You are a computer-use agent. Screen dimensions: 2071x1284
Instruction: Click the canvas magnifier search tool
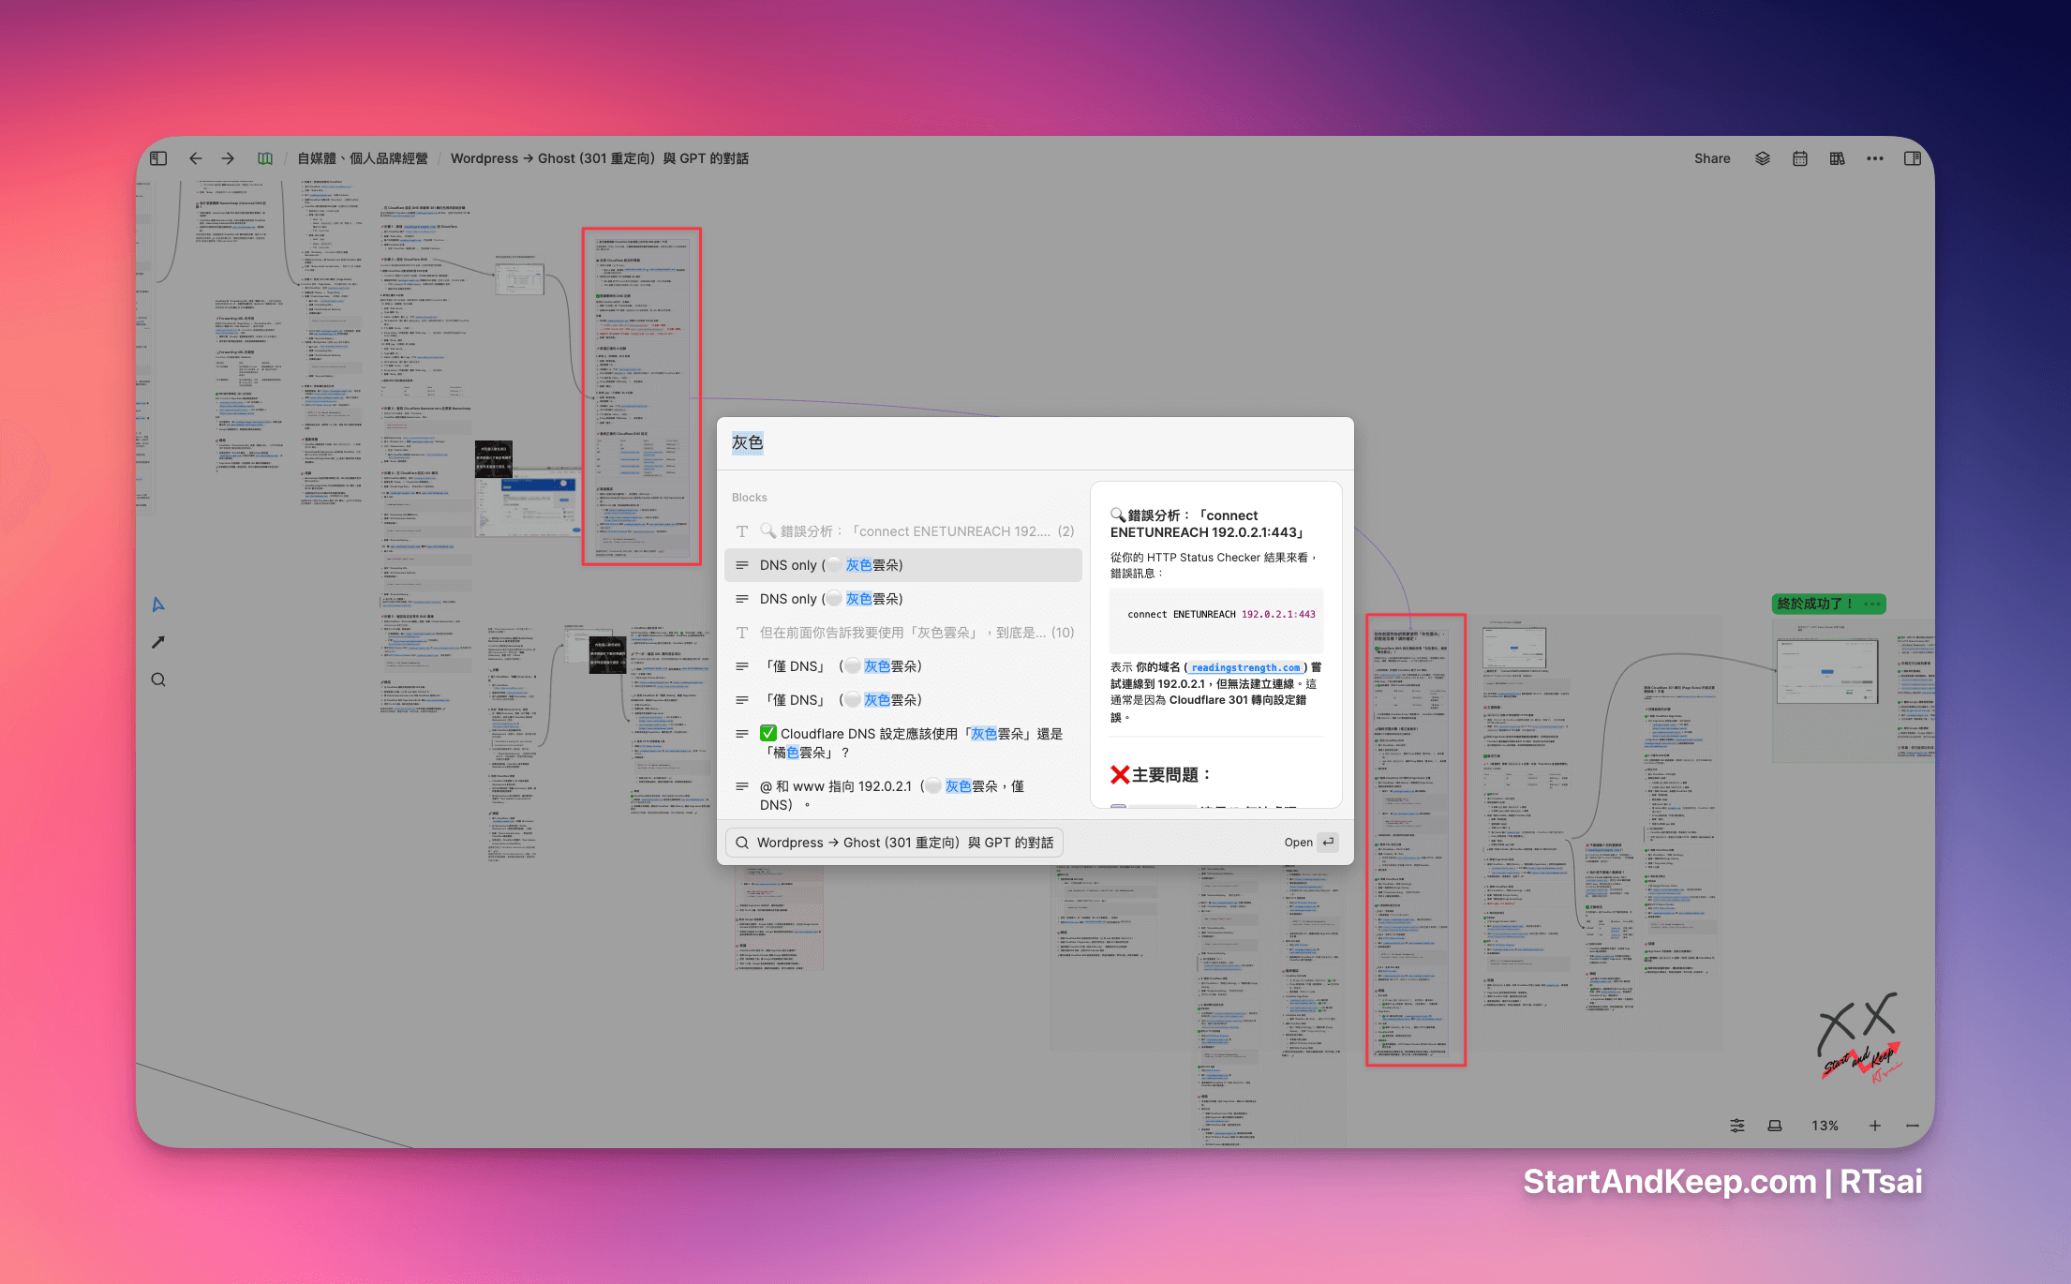tap(158, 679)
